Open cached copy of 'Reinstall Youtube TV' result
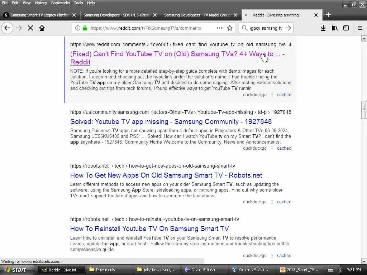Viewport: 367px width, 275px height. [284, 256]
